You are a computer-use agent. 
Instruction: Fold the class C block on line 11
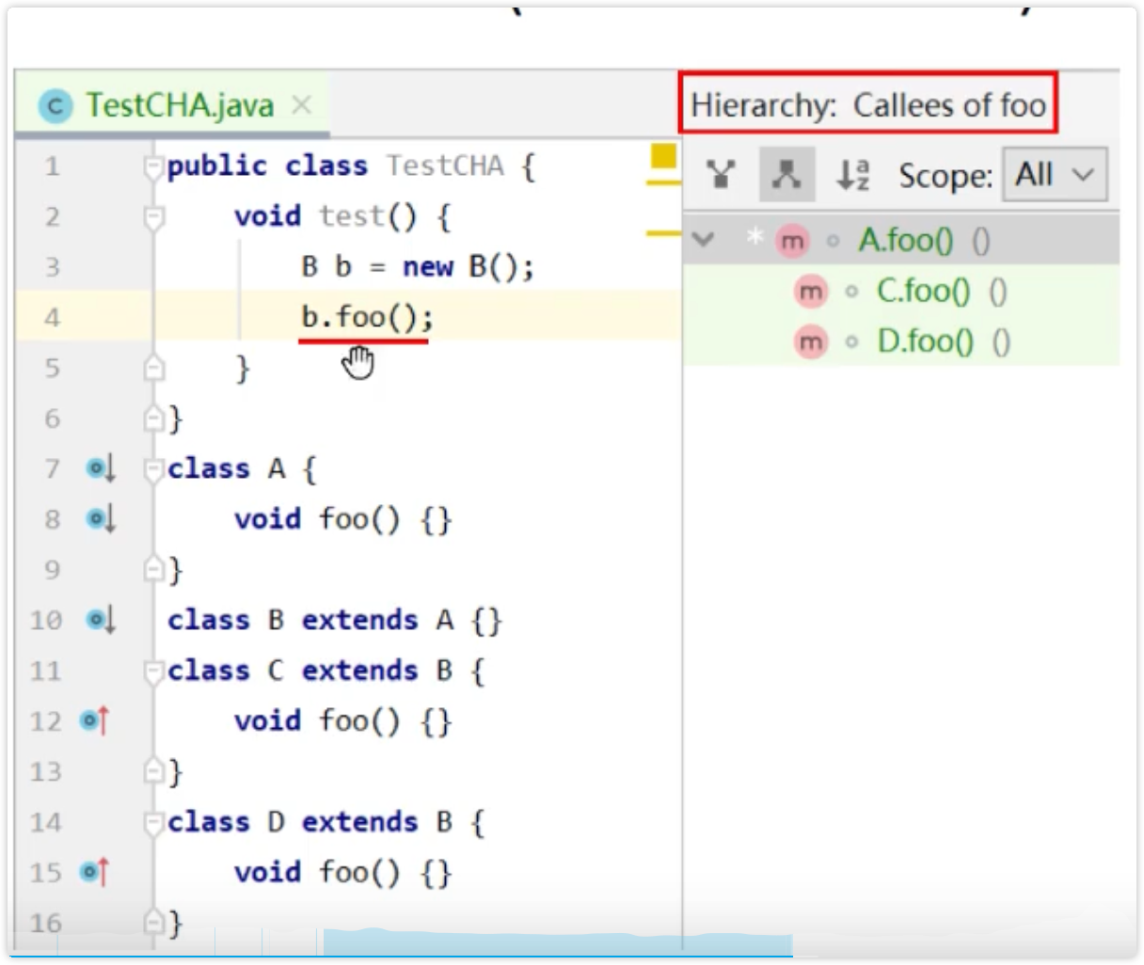tap(153, 672)
